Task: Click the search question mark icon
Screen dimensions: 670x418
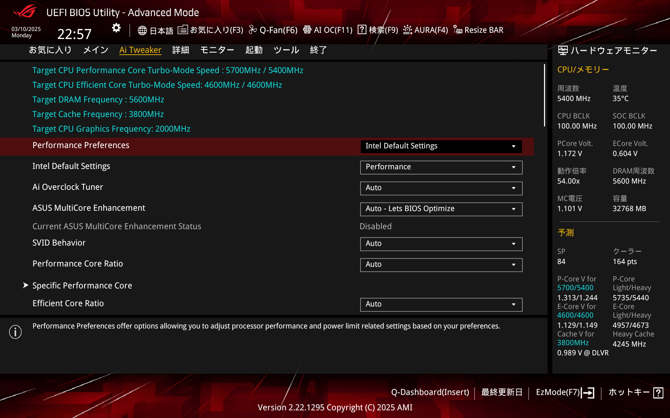Action: point(362,30)
